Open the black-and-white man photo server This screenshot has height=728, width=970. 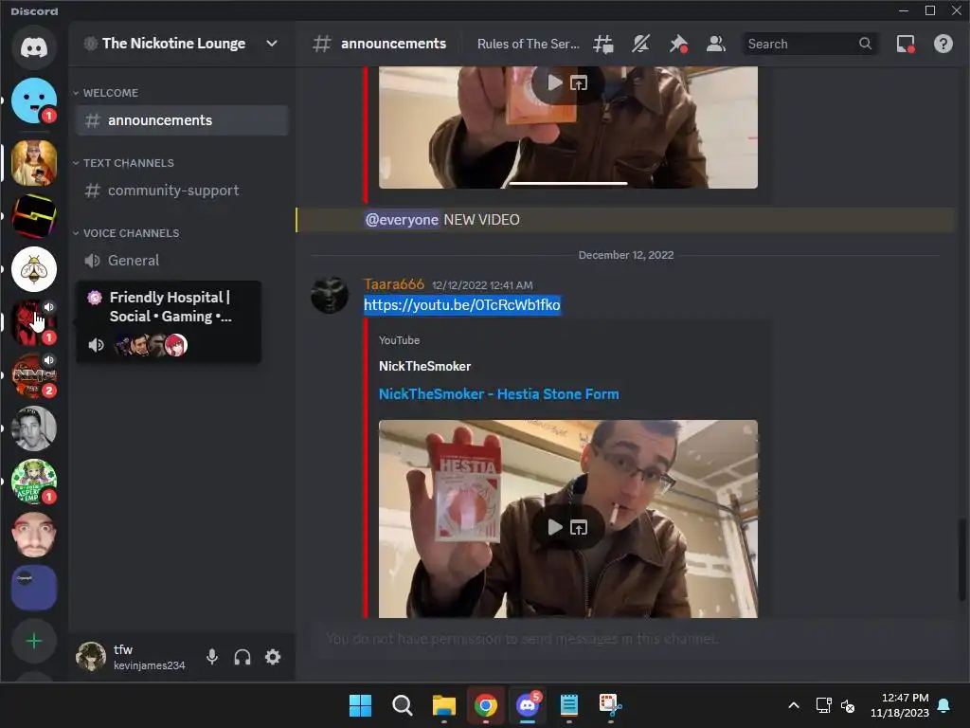[34, 428]
